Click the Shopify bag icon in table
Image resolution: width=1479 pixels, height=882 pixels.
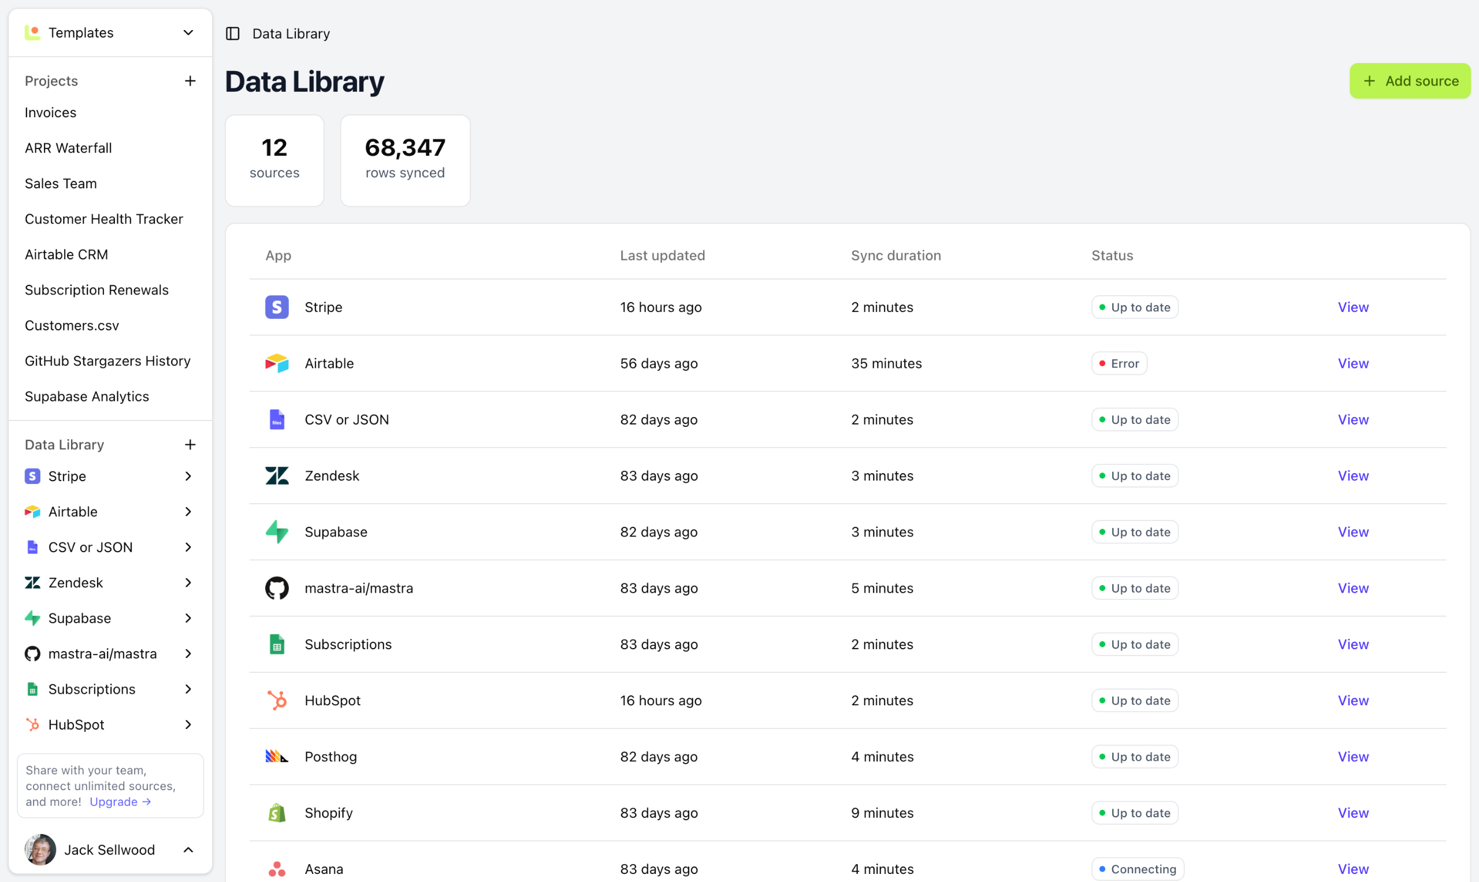[x=276, y=813]
